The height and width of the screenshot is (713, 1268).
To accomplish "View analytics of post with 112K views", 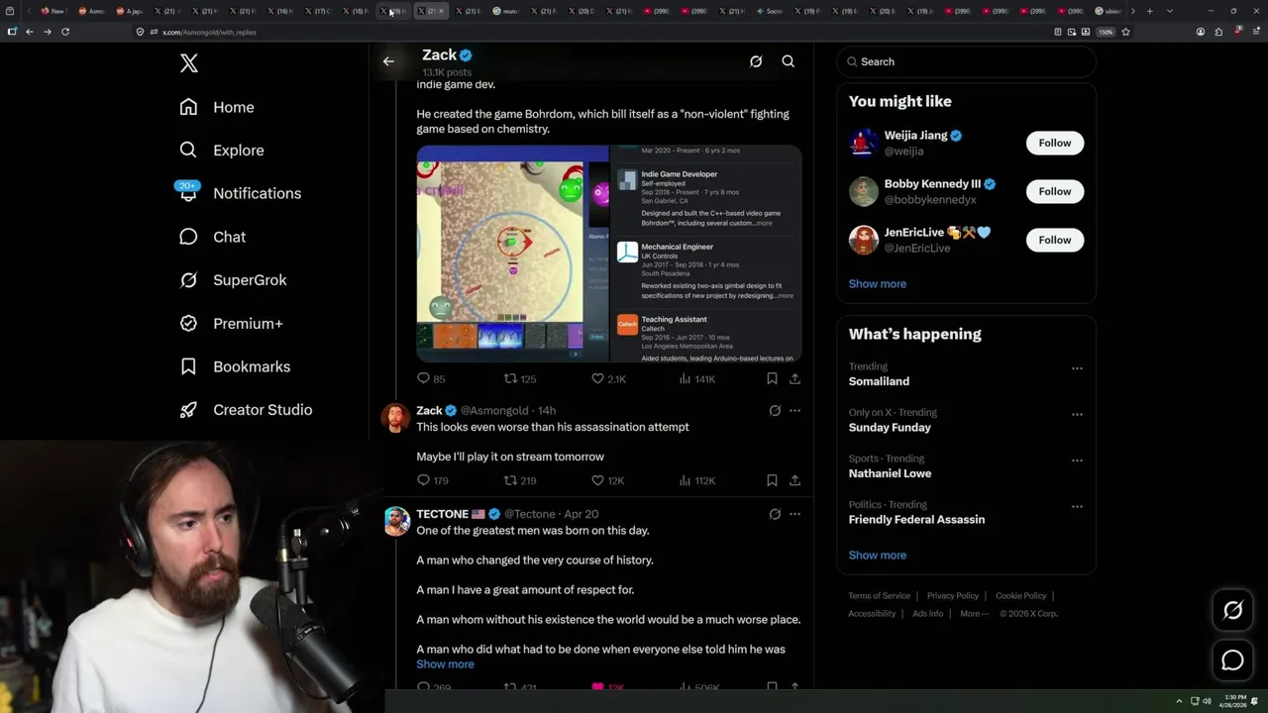I will (697, 480).
